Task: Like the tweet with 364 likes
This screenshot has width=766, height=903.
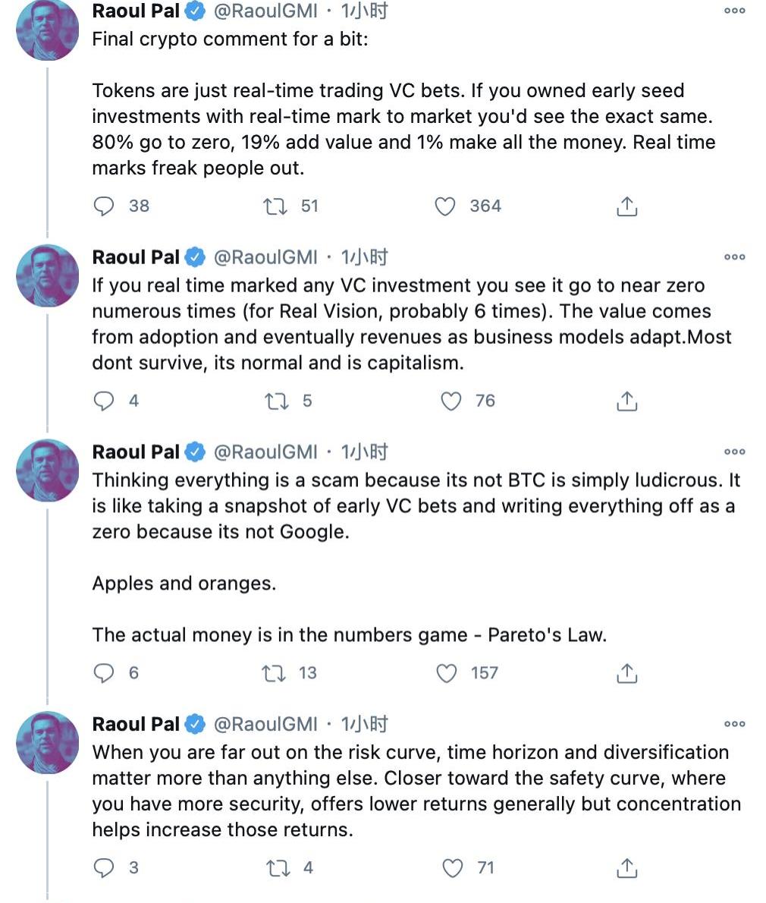Action: pos(445,206)
